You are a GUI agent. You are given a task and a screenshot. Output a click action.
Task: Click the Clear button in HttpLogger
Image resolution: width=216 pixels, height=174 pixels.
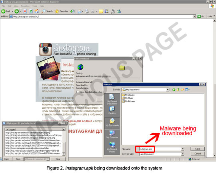pyautogui.click(x=58, y=159)
